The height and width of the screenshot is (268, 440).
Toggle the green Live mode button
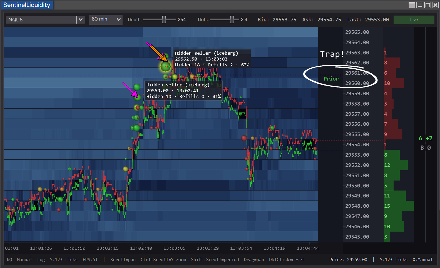click(414, 20)
